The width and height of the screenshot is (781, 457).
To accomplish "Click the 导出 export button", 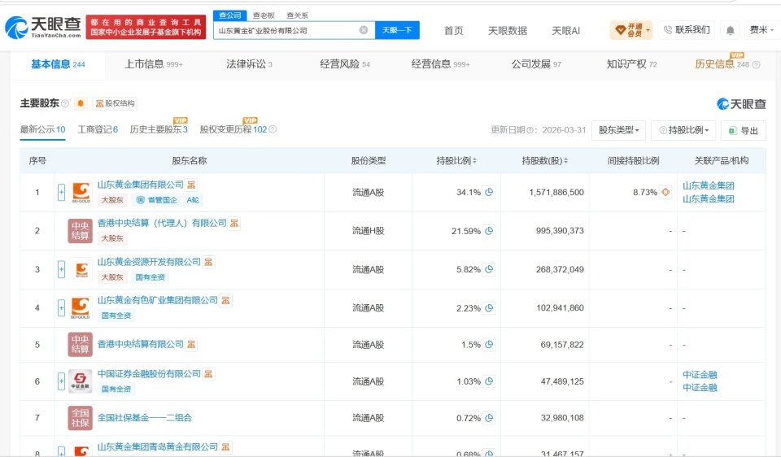I will pyautogui.click(x=743, y=130).
